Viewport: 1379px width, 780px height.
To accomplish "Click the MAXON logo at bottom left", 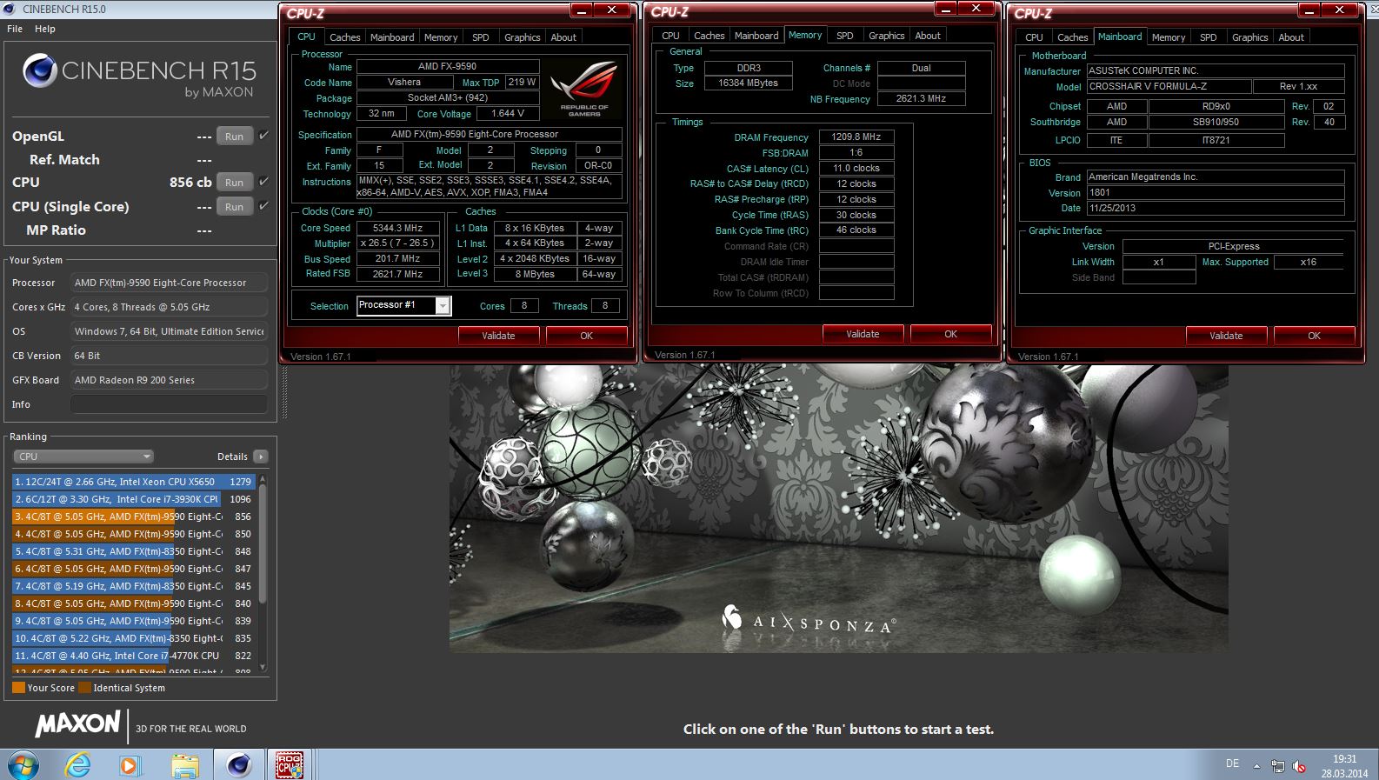I will click(77, 723).
